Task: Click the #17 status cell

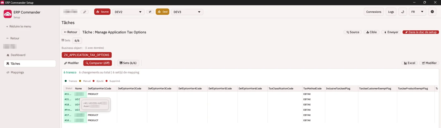Action: 68,115
